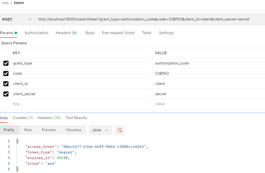Select the Preview view button

pyautogui.click(x=49, y=130)
